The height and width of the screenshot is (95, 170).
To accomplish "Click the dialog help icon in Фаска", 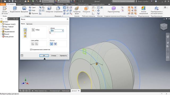I will tap(22, 55).
